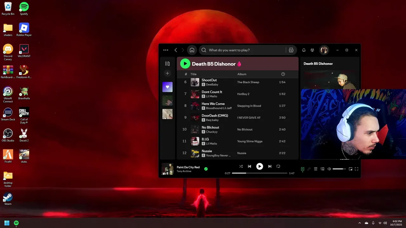Sort by the duration clock icon
Image resolution: width=406 pixels, height=228 pixels.
[283, 74]
